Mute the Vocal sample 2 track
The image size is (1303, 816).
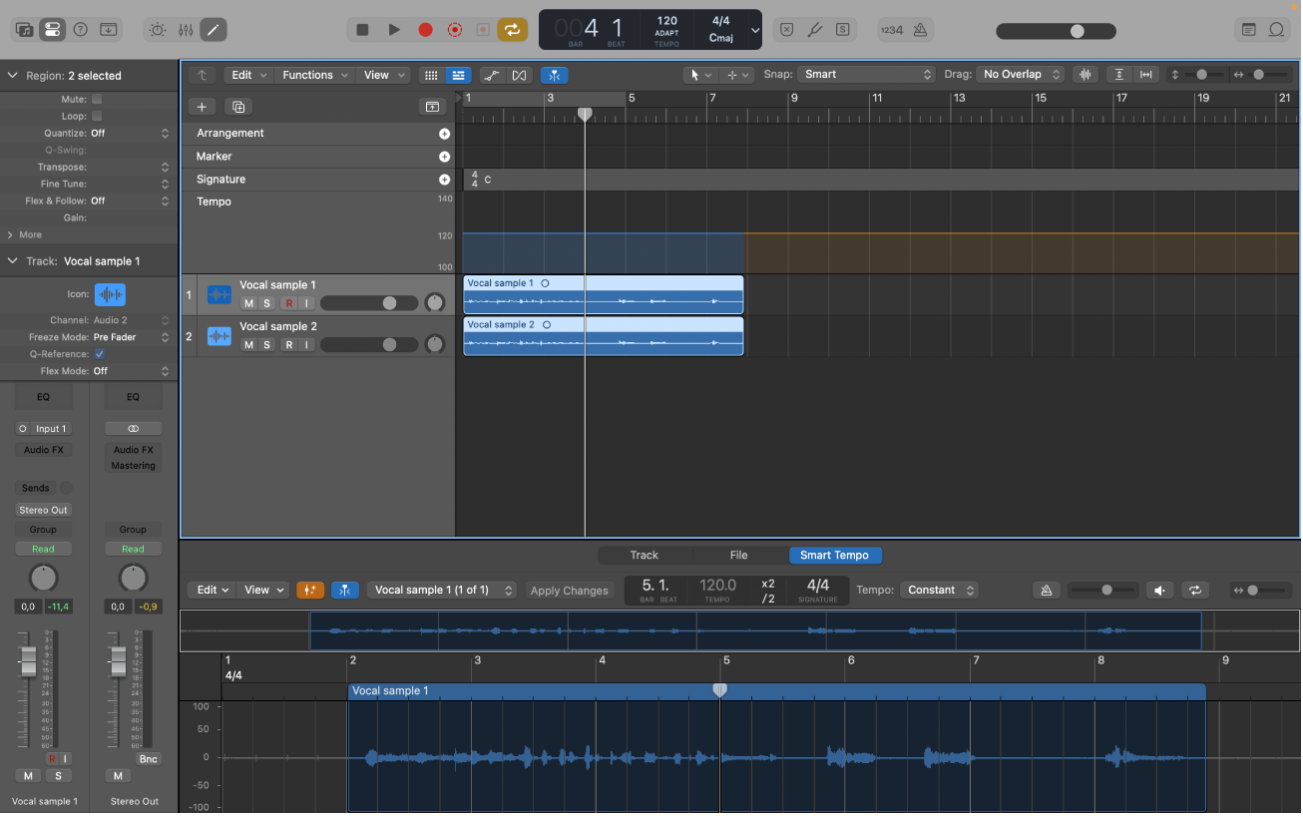247,344
